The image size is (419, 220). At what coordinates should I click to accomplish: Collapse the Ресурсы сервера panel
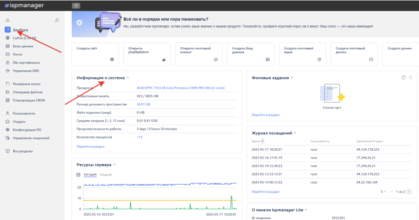pos(115,165)
